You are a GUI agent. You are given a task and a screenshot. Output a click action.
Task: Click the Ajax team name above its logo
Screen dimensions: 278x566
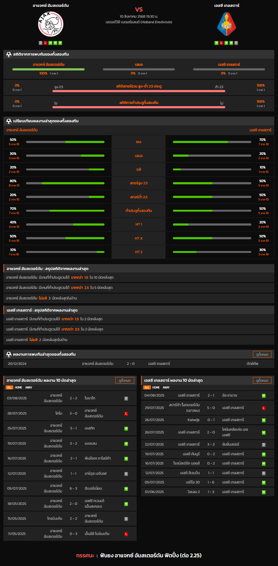click(x=51, y=6)
